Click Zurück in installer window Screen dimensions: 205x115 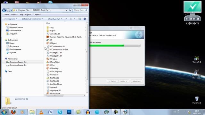(x=112, y=81)
